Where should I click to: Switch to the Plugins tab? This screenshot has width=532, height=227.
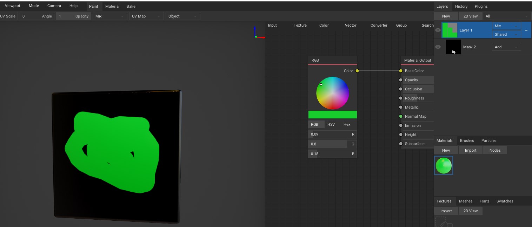pyautogui.click(x=481, y=6)
